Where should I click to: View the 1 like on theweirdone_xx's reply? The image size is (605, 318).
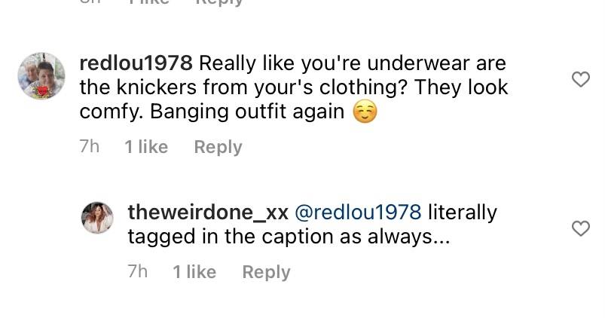pyautogui.click(x=194, y=272)
